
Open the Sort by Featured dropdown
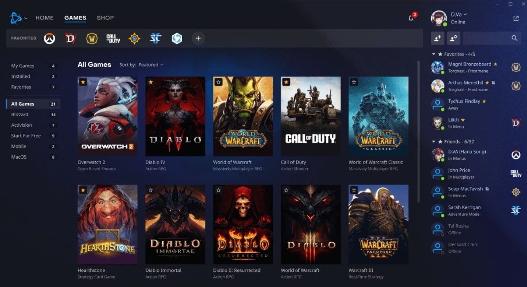[151, 65]
